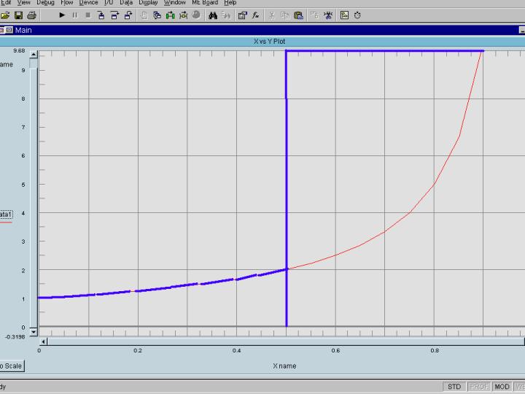Click the Paste clipboard icon
525x394 pixels.
point(298,15)
